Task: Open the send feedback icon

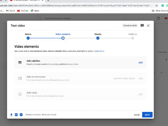Action: (142, 25)
